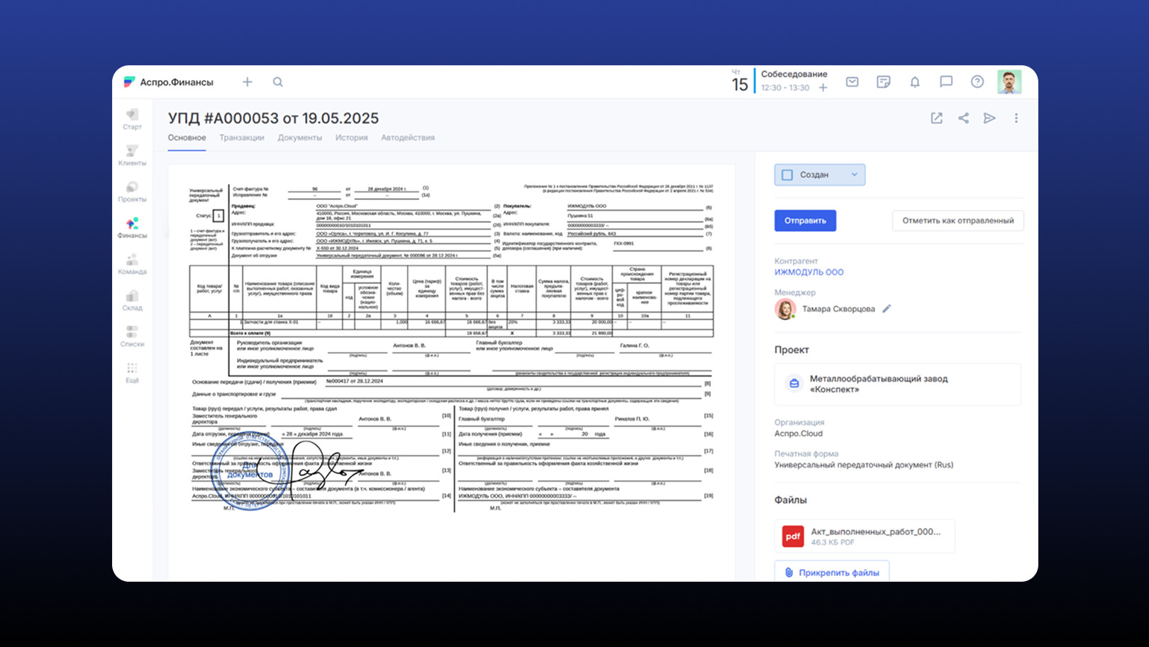This screenshot has height=647, width=1149.
Task: Open document in new window icon
Action: [x=937, y=118]
